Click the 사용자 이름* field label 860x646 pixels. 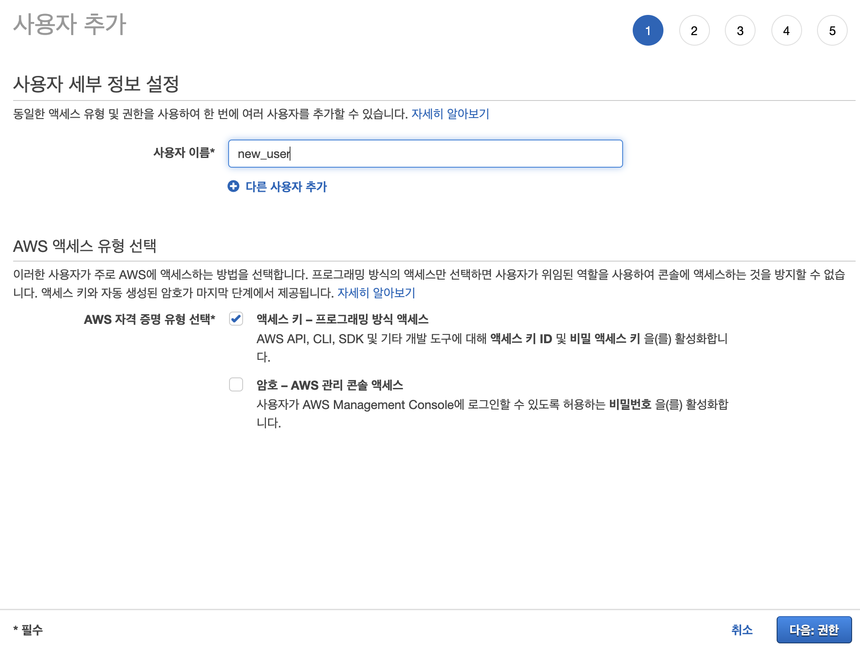[x=184, y=153]
